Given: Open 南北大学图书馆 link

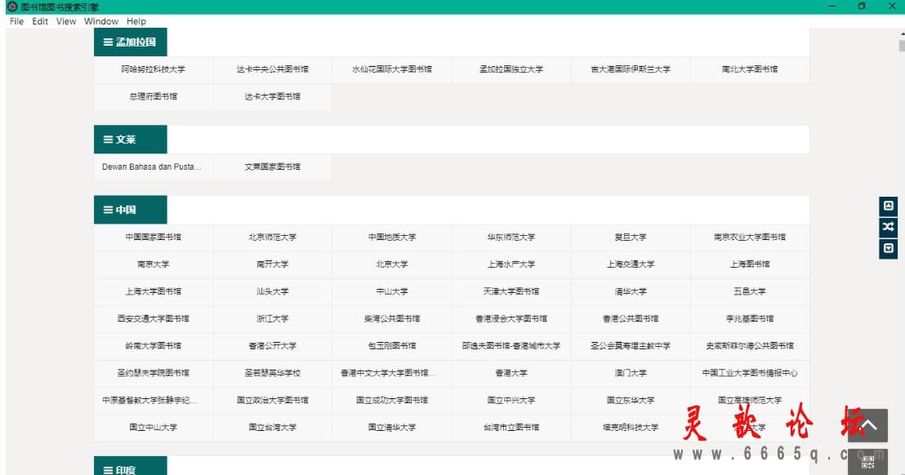Looking at the screenshot, I should pos(750,69).
